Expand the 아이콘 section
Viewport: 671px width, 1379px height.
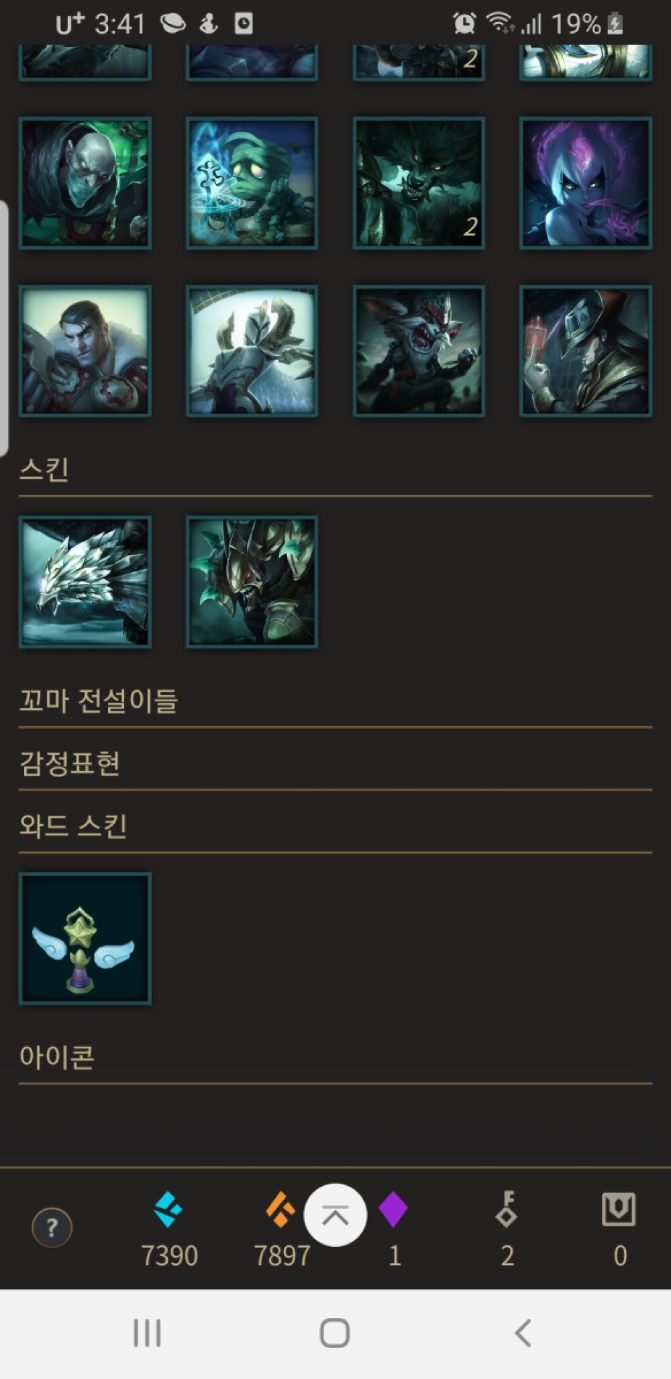(x=335, y=1058)
